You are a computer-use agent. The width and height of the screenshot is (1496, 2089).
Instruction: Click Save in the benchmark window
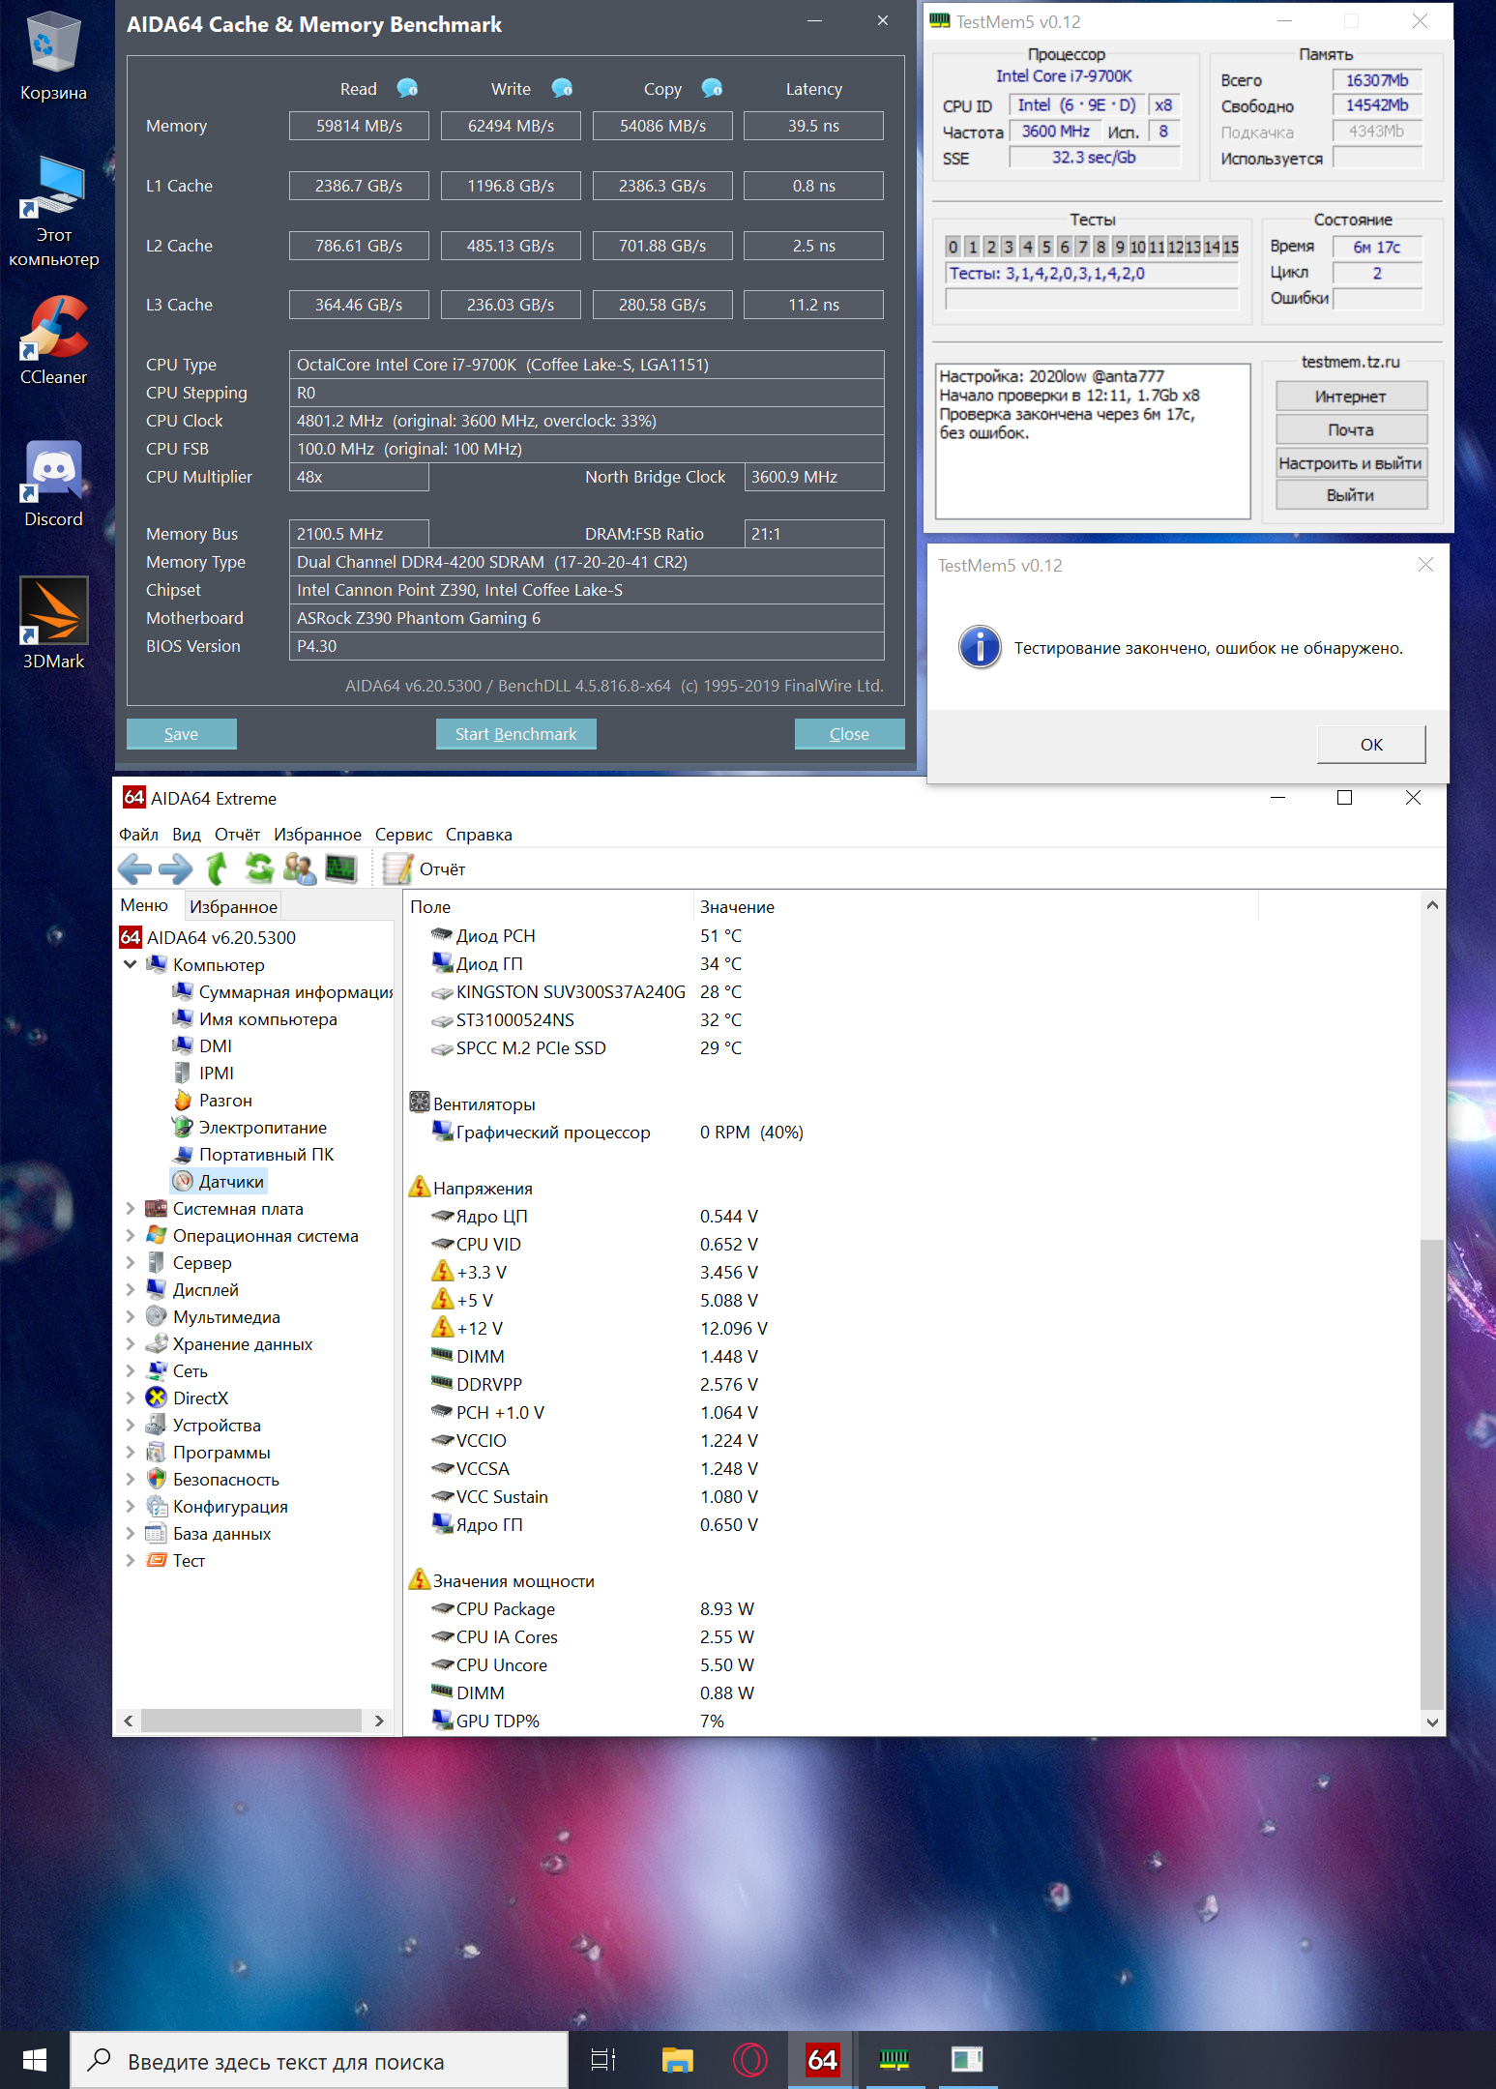[x=181, y=734]
